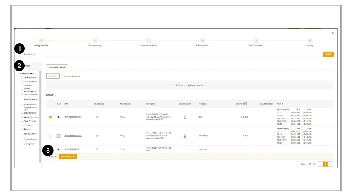Enable the Show only available checkbox
This screenshot has height=196, width=352.
(x=63, y=76)
